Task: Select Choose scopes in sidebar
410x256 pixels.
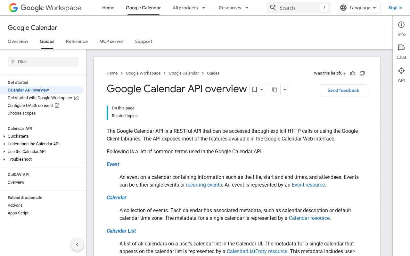Action: point(22,113)
